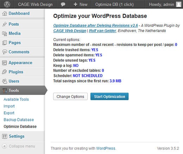Click the Current options label
This screenshot has width=183, height=154.
[x=67, y=39]
